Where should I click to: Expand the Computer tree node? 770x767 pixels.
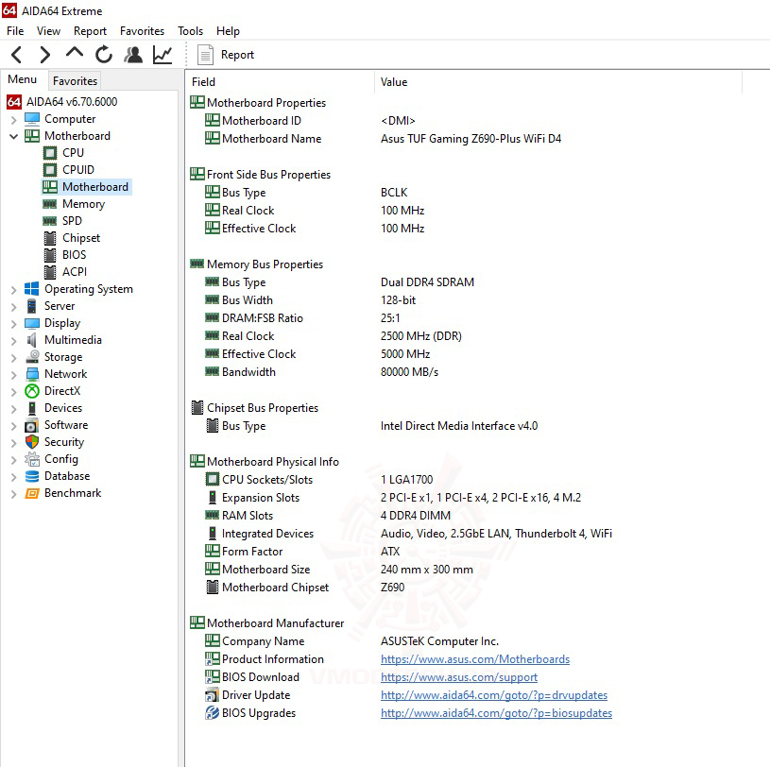14,119
